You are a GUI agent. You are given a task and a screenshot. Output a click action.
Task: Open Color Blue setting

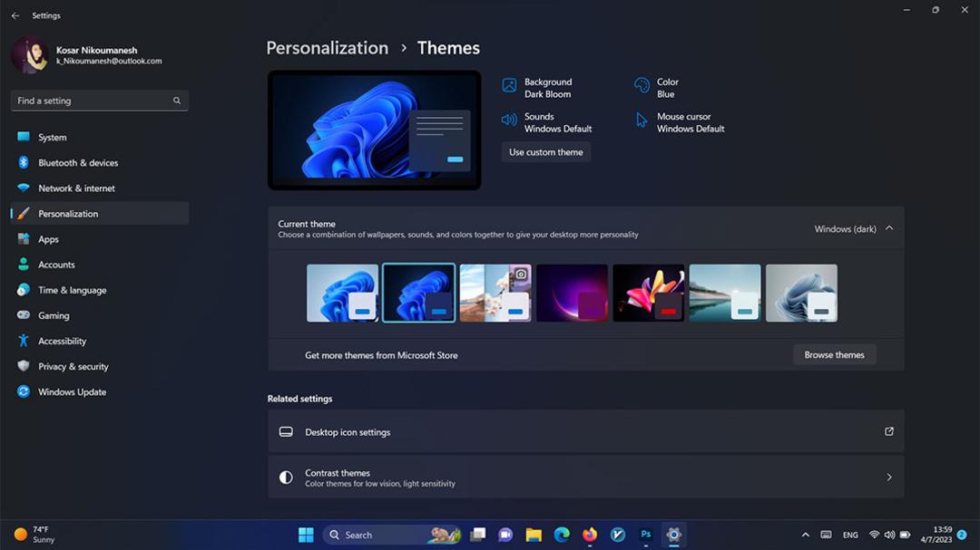point(656,88)
